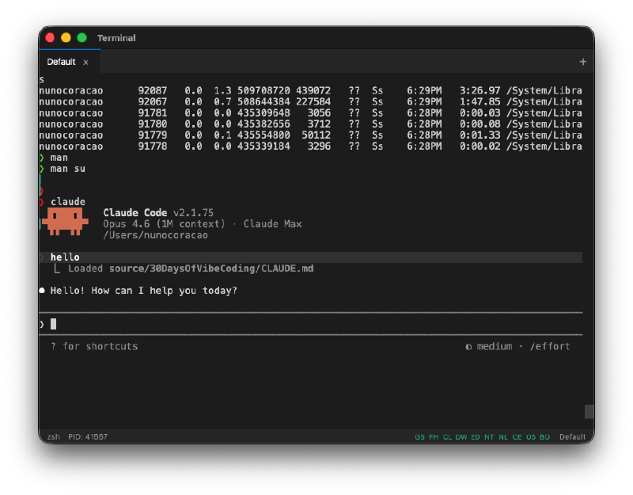Click the 'Opus 4.6 (1M context)' model text

pos(164,224)
